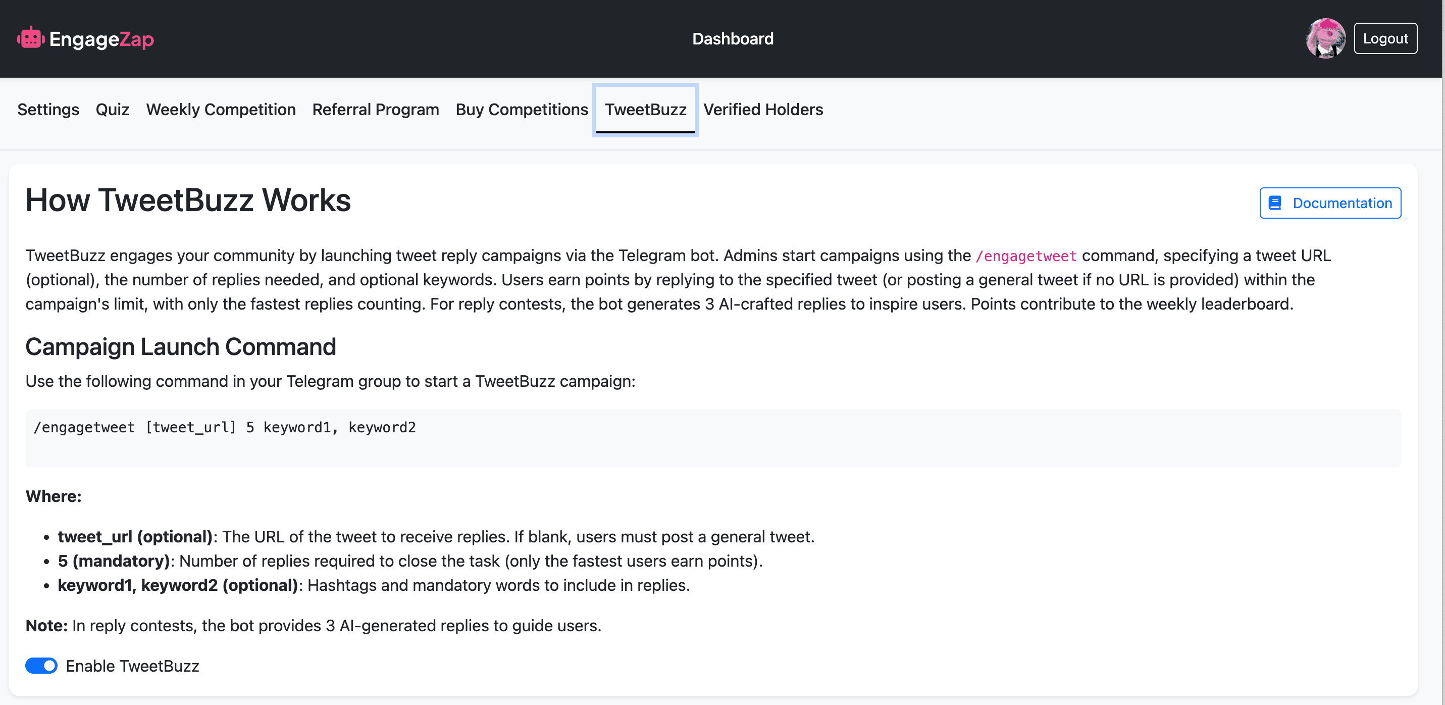Click the Documentation book icon
Viewport: 1445px width, 705px height.
pos(1274,203)
